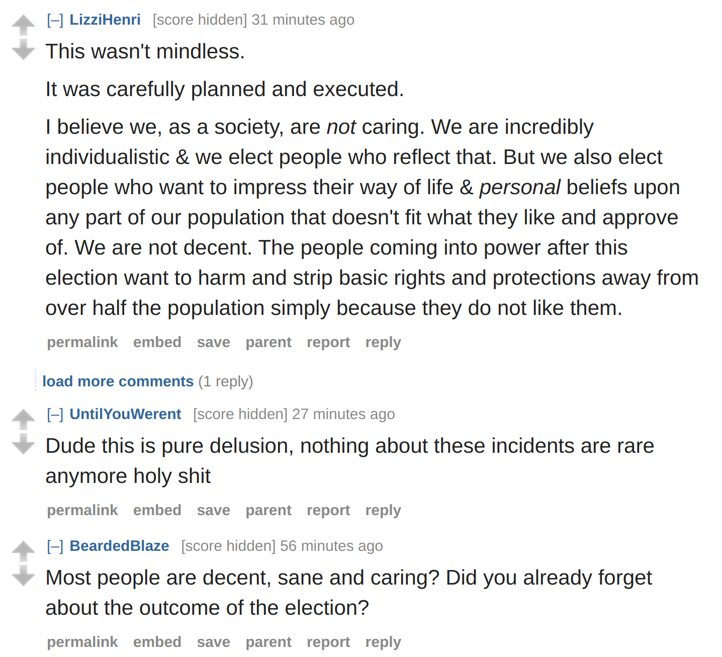Open UntilYouWerent's user profile

(125, 414)
